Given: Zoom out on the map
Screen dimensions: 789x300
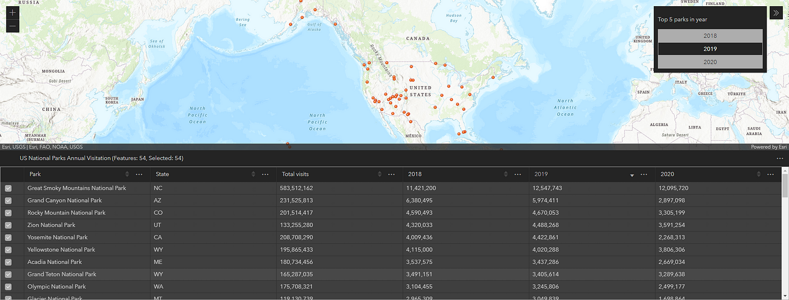Looking at the screenshot, I should point(13,27).
